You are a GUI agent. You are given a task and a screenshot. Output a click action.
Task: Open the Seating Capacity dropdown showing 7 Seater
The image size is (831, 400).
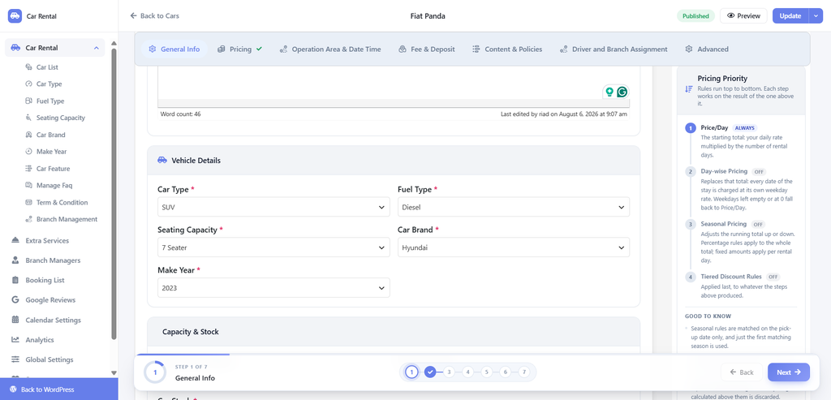(273, 247)
